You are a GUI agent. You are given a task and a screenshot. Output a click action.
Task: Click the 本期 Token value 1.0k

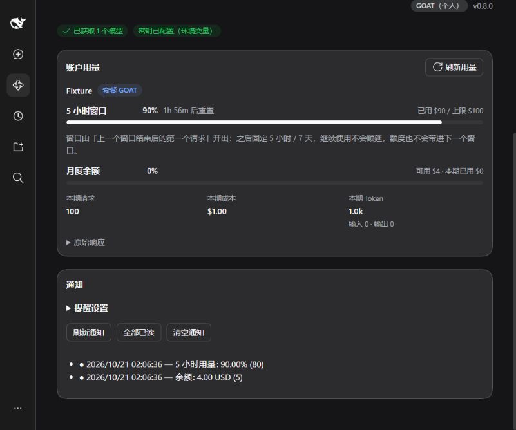356,212
